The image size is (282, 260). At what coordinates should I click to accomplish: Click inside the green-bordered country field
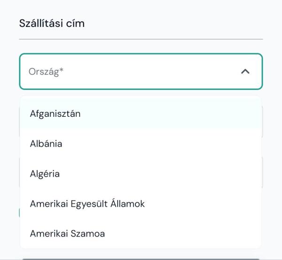[141, 72]
